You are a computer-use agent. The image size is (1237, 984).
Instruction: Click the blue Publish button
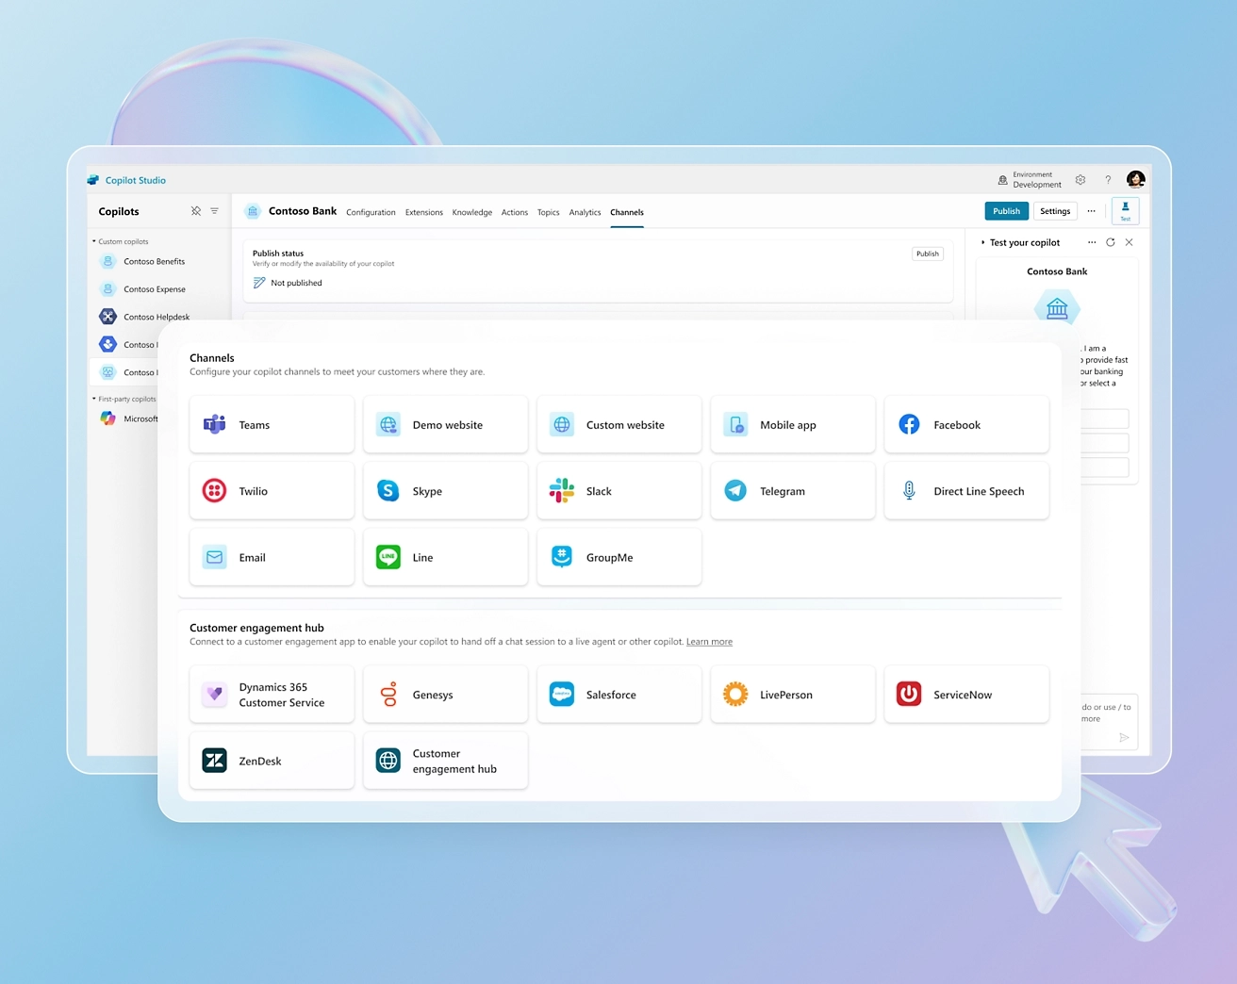coord(1006,211)
